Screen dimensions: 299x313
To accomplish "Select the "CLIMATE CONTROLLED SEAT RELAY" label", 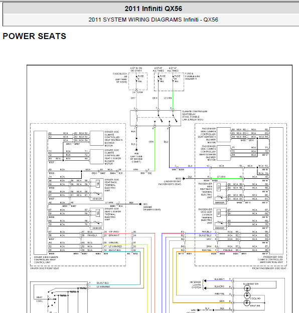I will (x=195, y=115).
